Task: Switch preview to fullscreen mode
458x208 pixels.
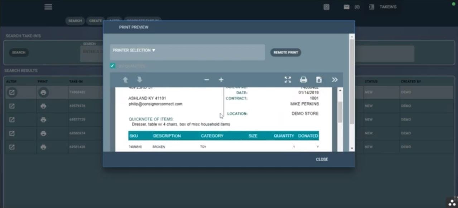Action: (x=288, y=80)
